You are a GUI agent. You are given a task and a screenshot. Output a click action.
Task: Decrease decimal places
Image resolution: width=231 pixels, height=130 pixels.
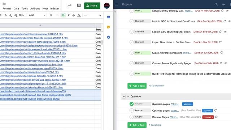10,15
